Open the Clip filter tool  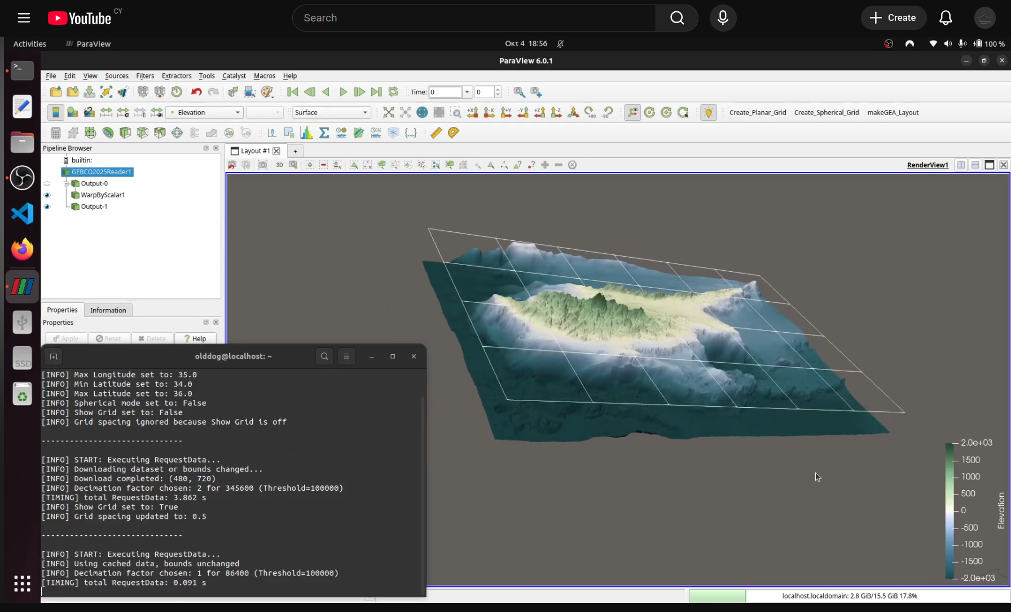[90, 133]
